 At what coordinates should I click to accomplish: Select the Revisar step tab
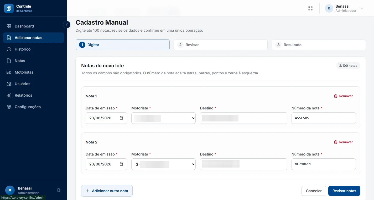click(221, 45)
